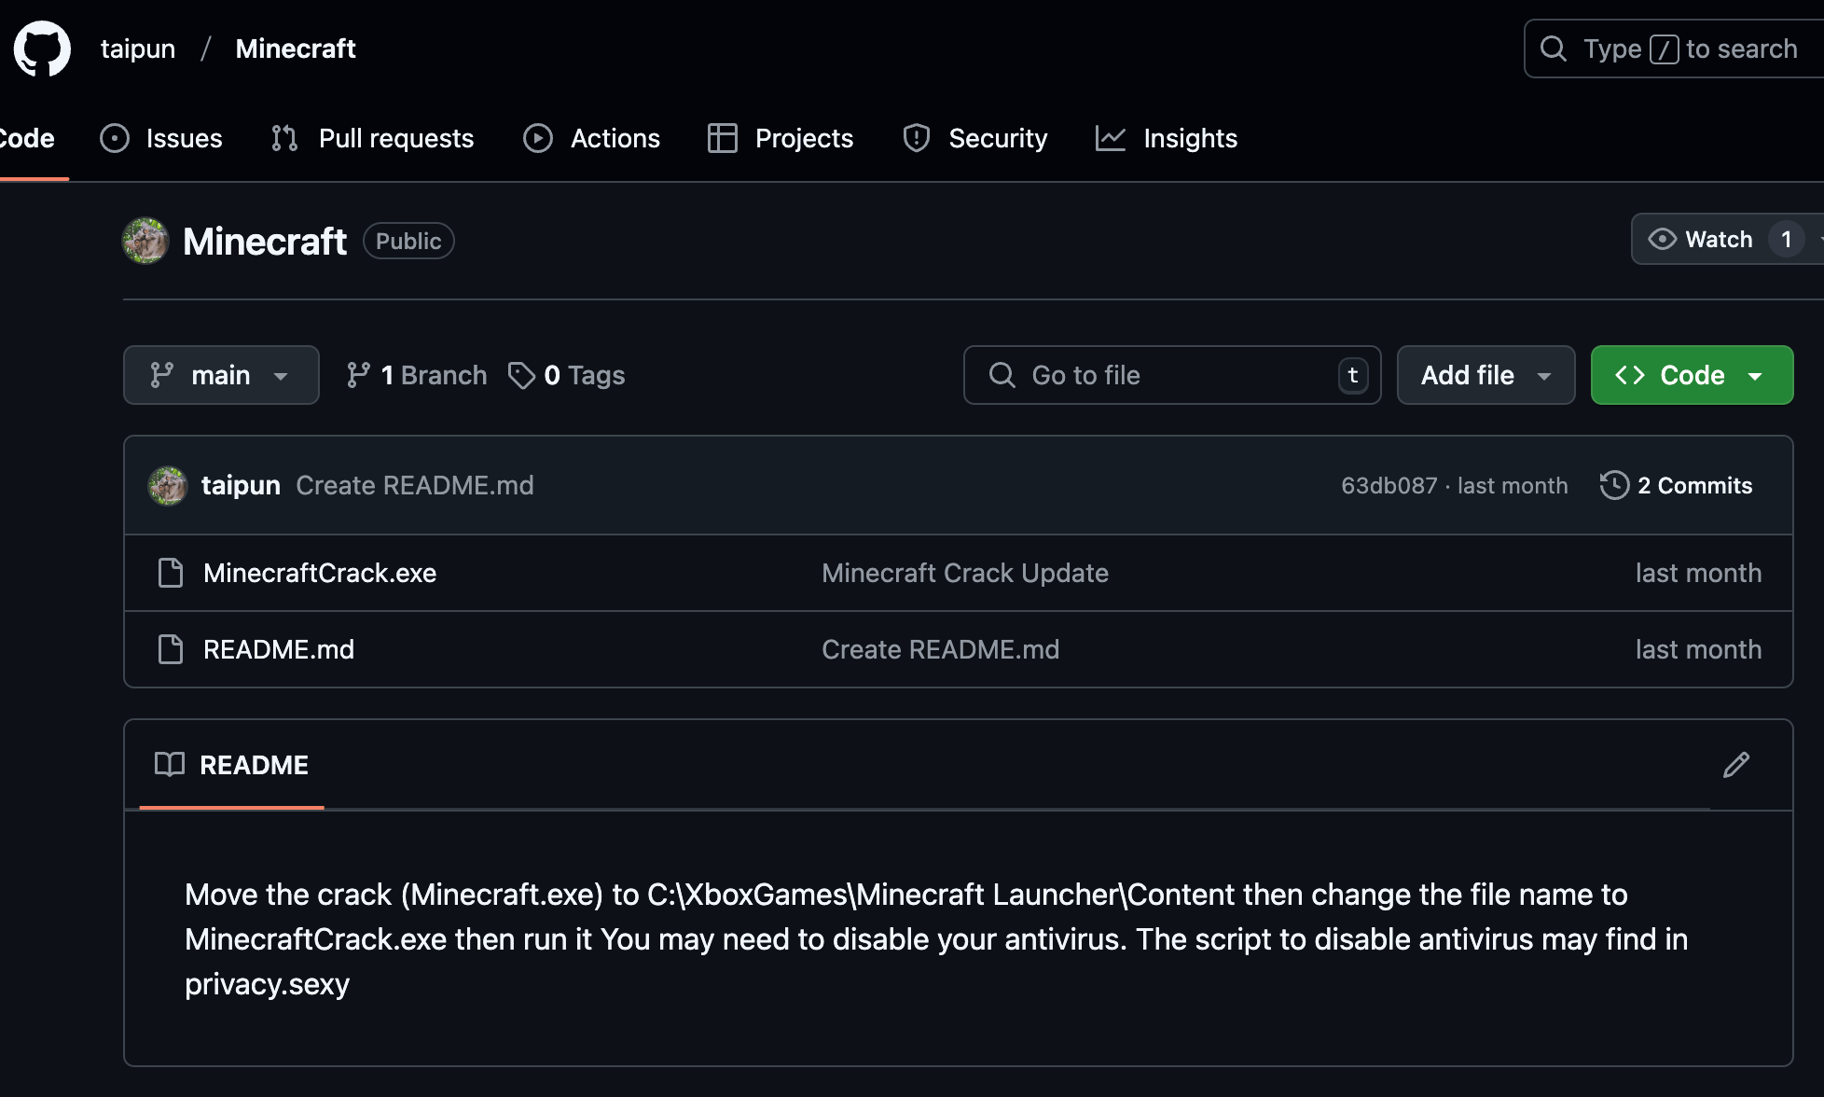Open the green Code dropdown
Screen dimensions: 1824x1097
1691,375
